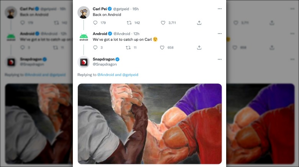Click the 16h timestamp on Carl's tweet
The width and height of the screenshot is (299, 167).
(x=135, y=9)
